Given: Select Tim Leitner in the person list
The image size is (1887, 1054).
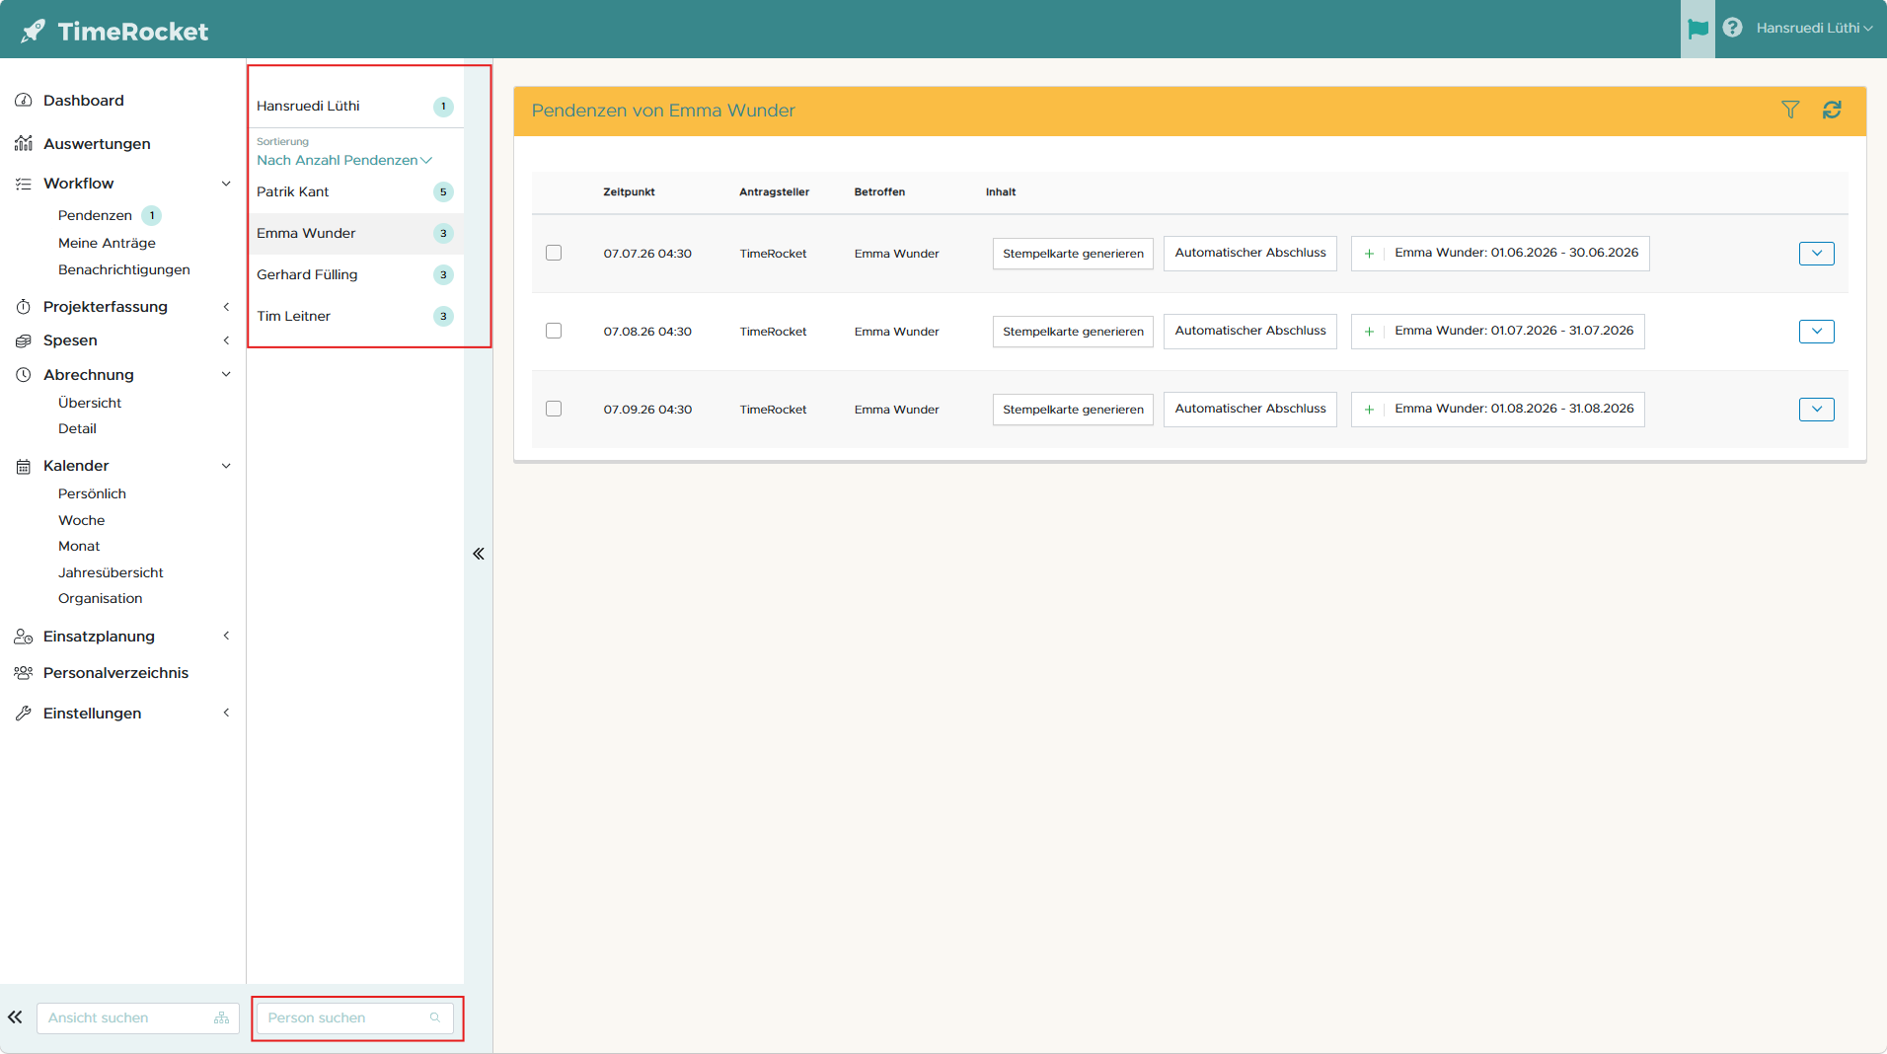Looking at the screenshot, I should 355,317.
